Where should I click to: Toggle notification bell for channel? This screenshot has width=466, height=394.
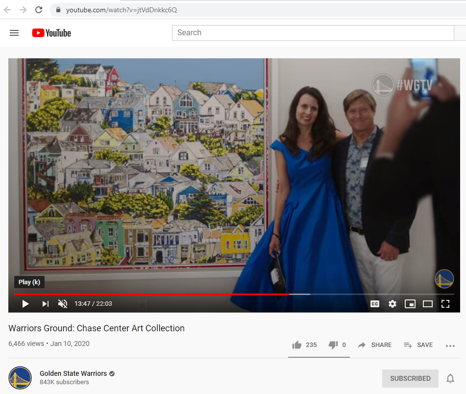click(450, 378)
